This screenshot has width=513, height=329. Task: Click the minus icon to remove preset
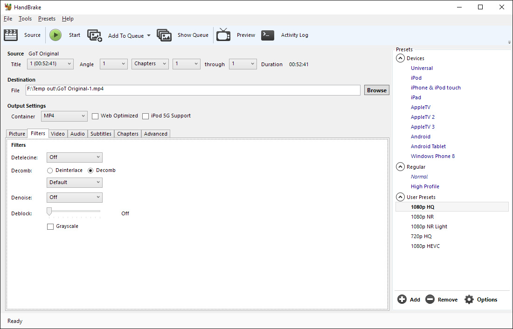pyautogui.click(x=430, y=299)
